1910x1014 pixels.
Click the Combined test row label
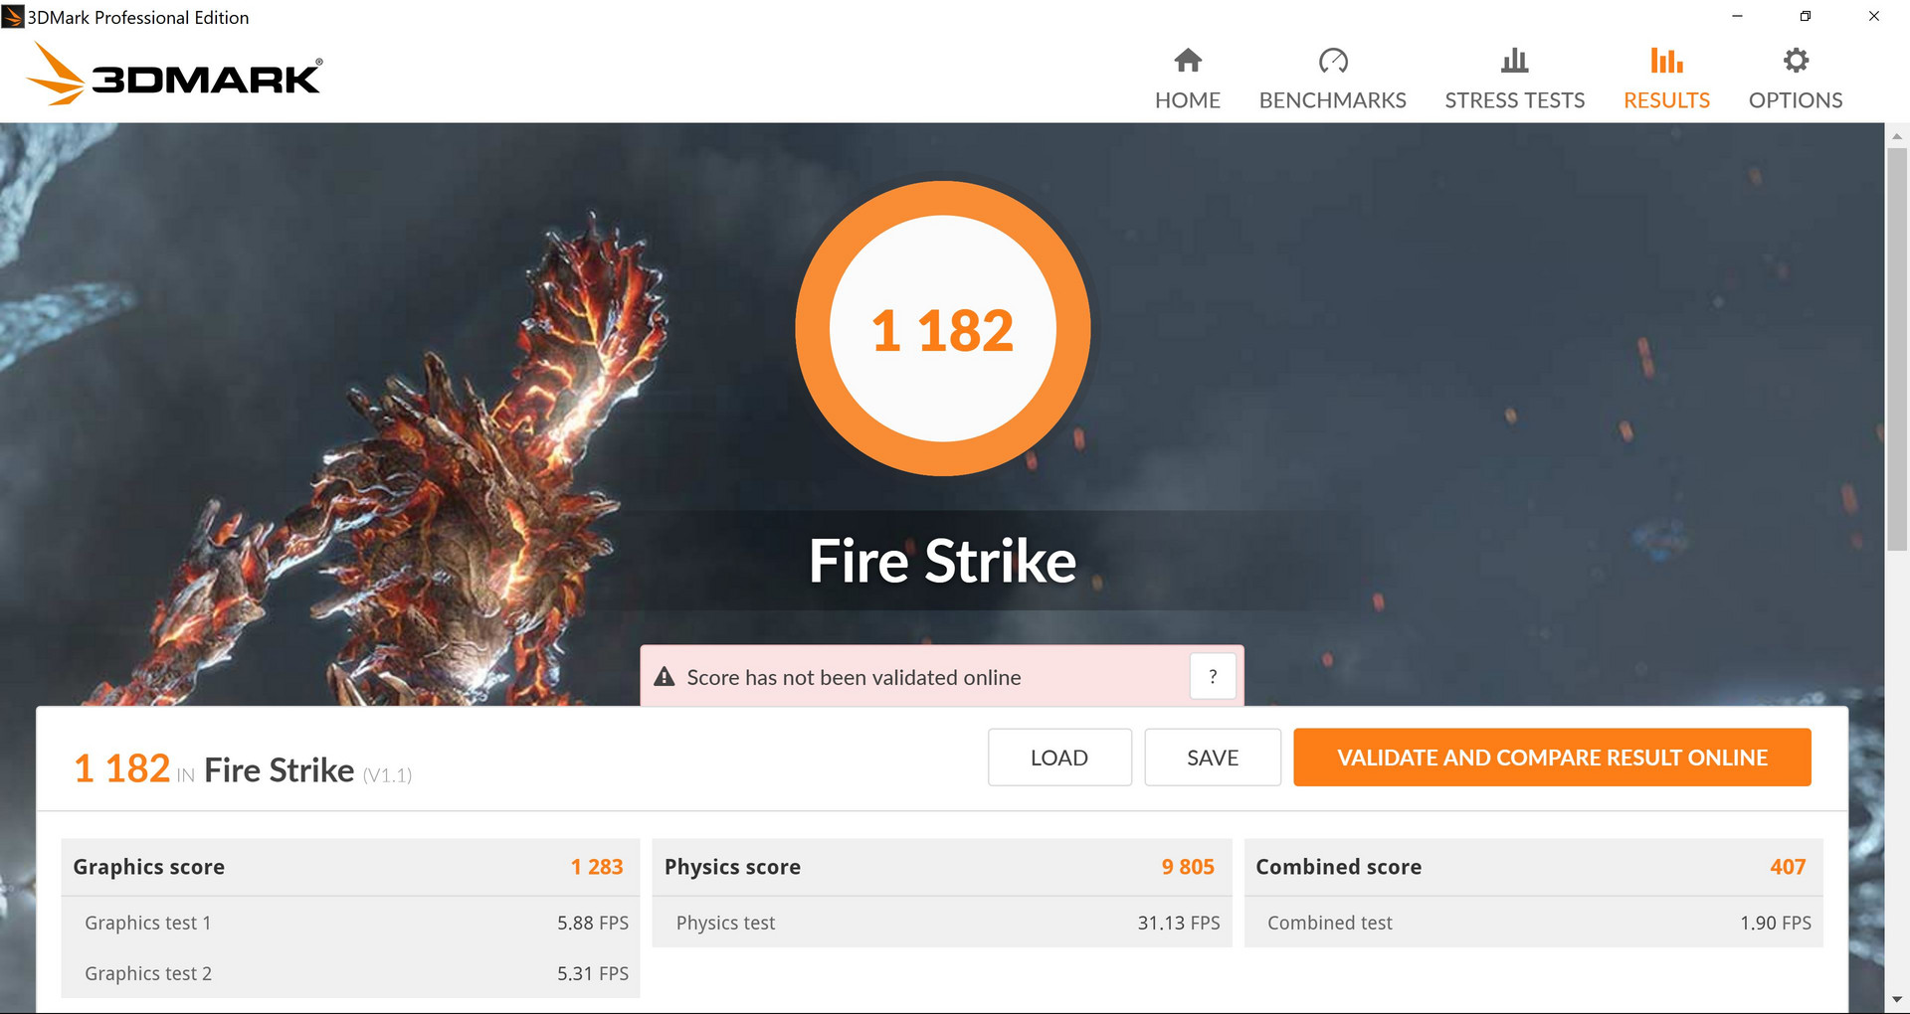coord(1330,923)
